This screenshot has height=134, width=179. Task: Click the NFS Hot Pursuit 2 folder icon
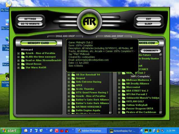click(124, 94)
